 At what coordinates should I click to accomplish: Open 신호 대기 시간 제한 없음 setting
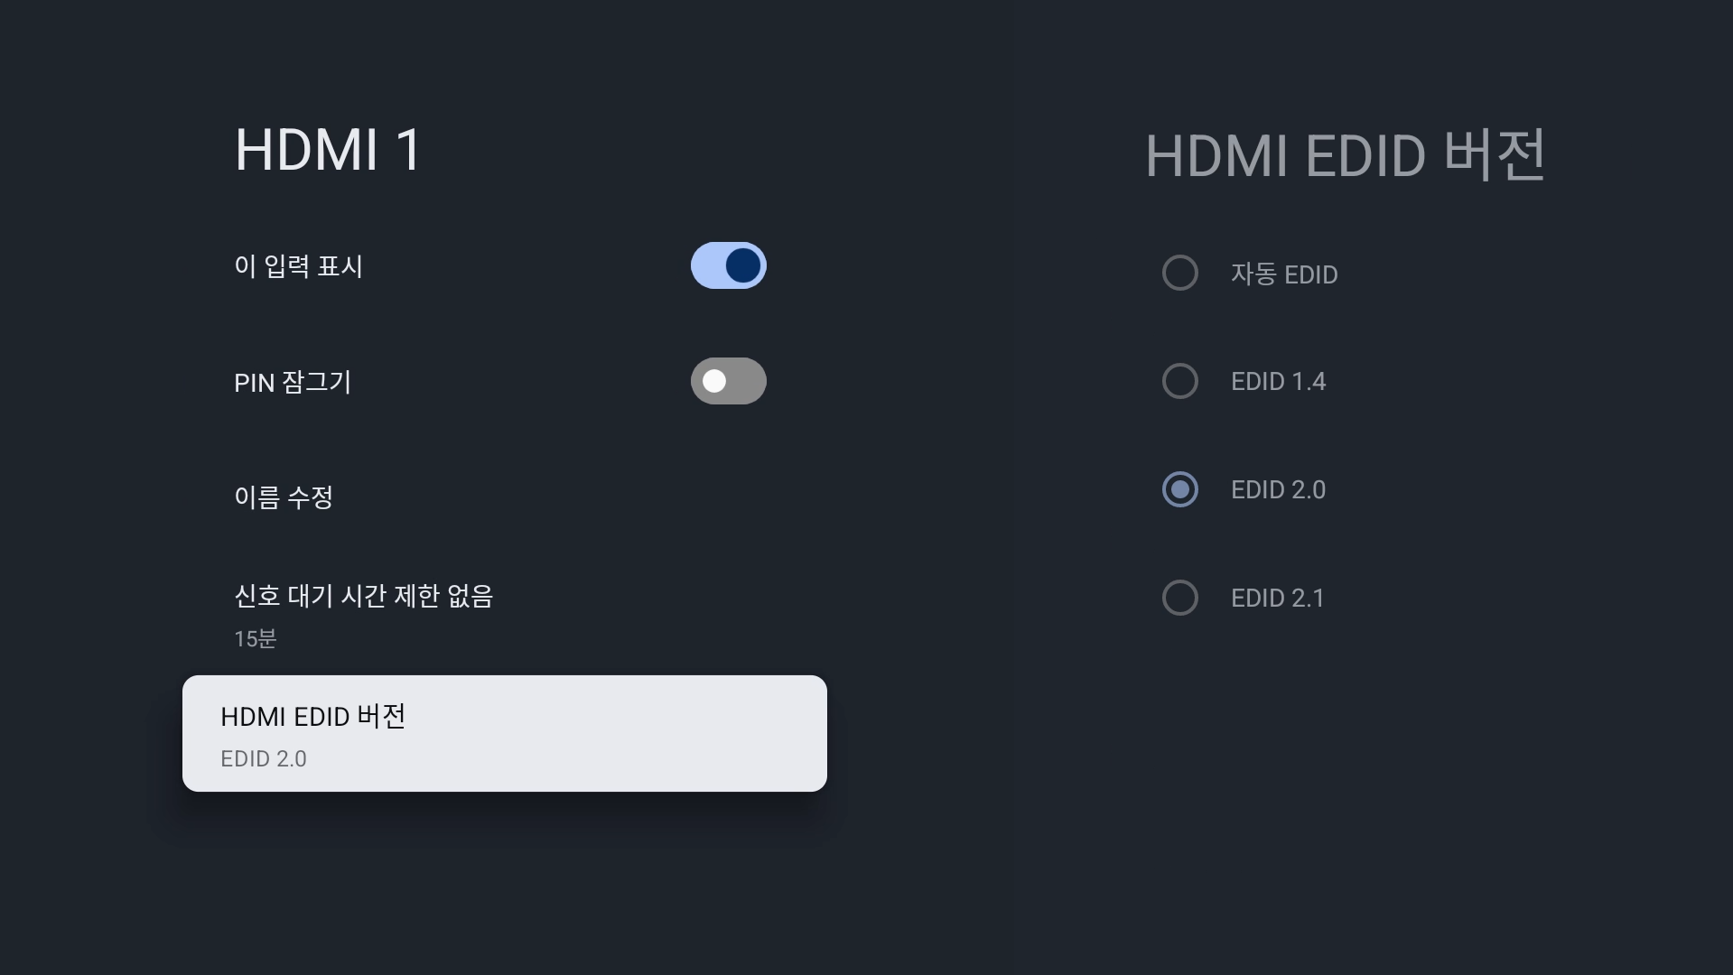click(x=363, y=597)
